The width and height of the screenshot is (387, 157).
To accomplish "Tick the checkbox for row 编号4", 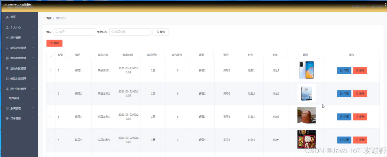I will click(51, 140).
